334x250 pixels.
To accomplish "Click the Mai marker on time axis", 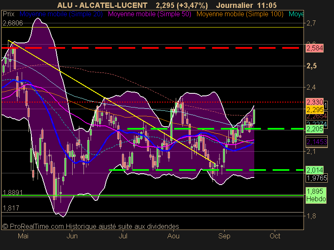I will [x=23, y=236].
